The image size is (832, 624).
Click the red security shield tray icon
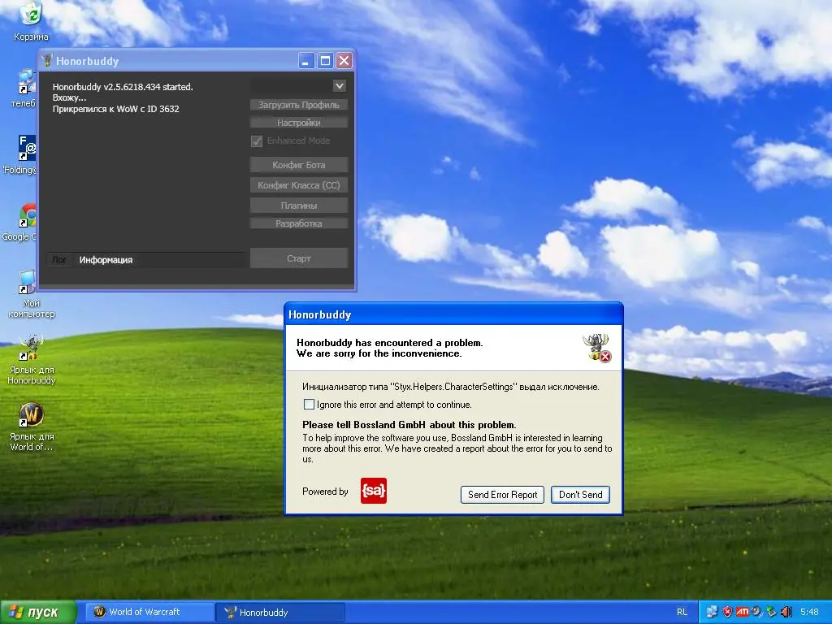coord(727,612)
